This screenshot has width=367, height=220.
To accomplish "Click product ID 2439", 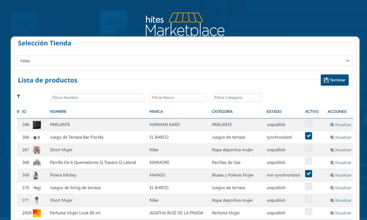I will click(27, 213).
